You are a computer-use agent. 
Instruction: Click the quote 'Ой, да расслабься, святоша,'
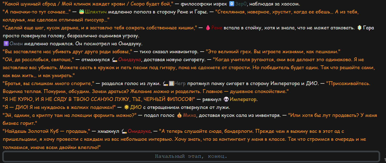point(38,60)
